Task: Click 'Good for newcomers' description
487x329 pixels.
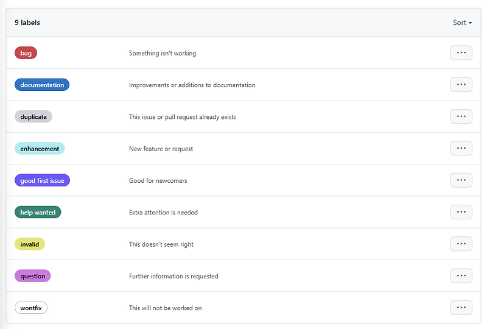Action: click(x=158, y=181)
